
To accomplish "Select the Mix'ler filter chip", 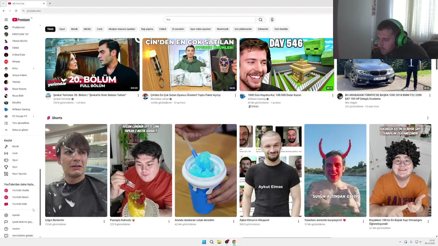I will tap(87, 29).
